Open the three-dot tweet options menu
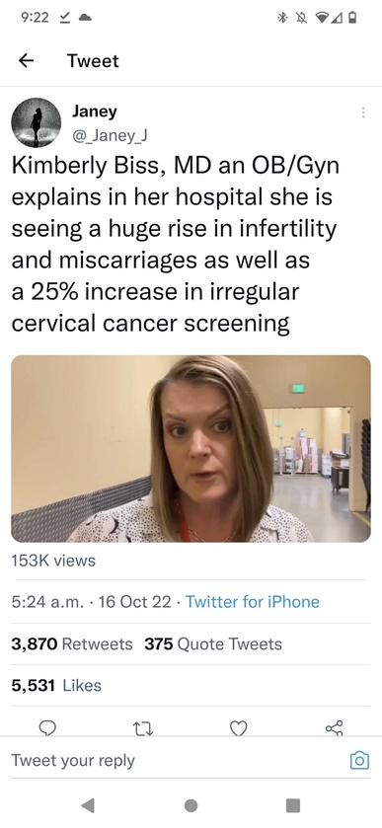 tap(362, 113)
